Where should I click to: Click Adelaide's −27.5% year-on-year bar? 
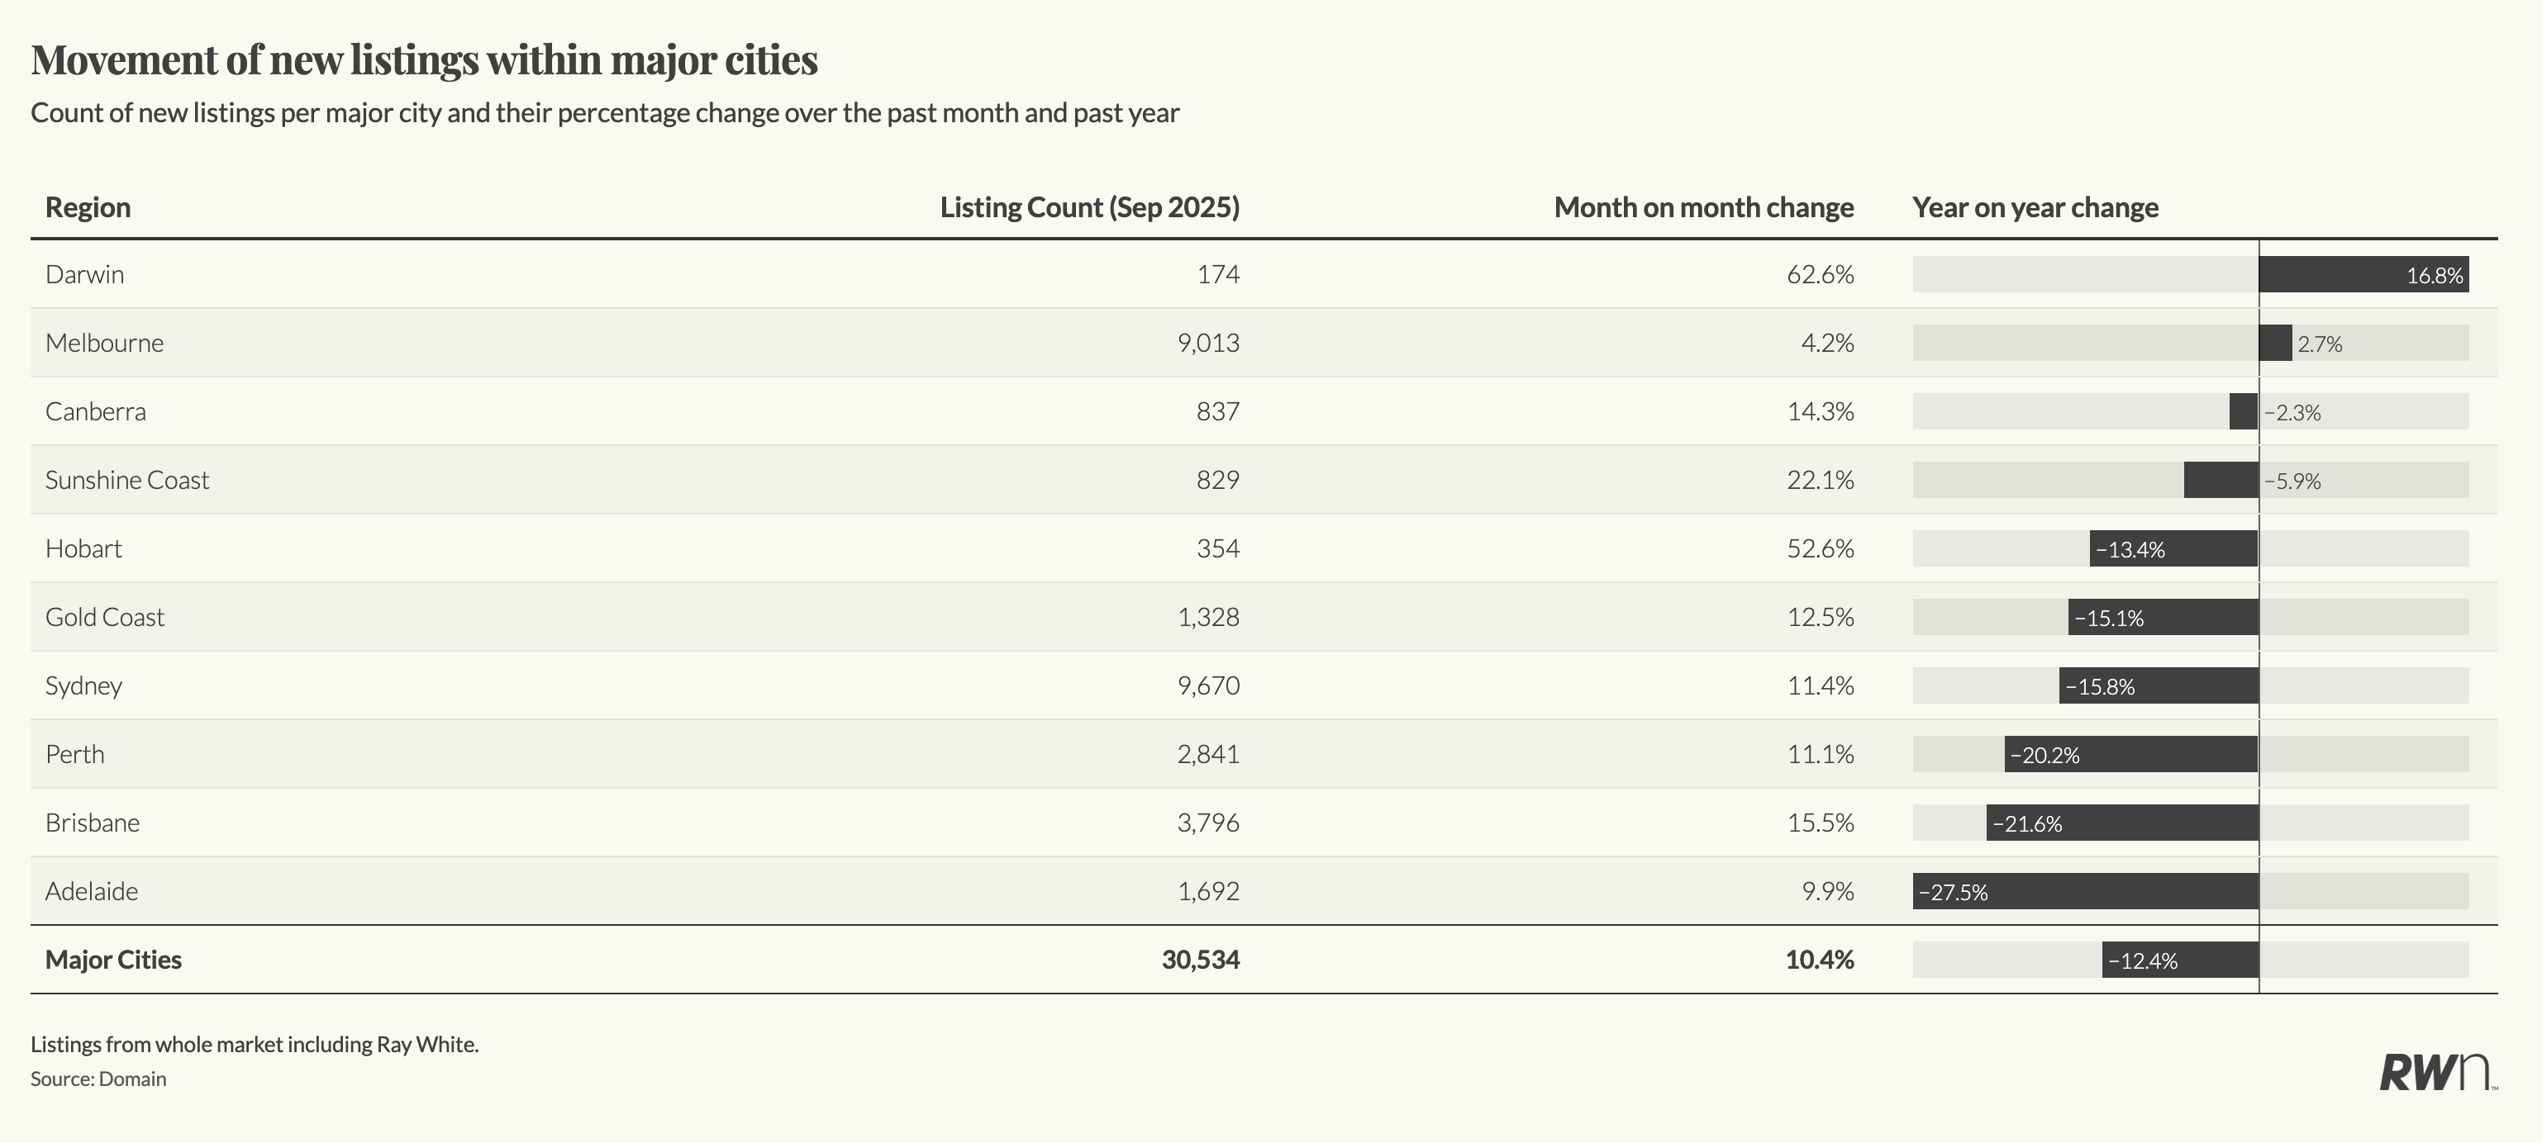(2084, 891)
